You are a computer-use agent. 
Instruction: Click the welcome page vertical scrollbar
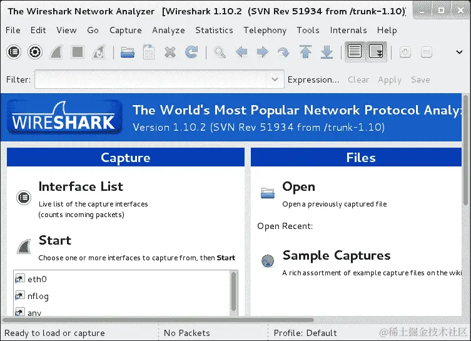point(465,150)
